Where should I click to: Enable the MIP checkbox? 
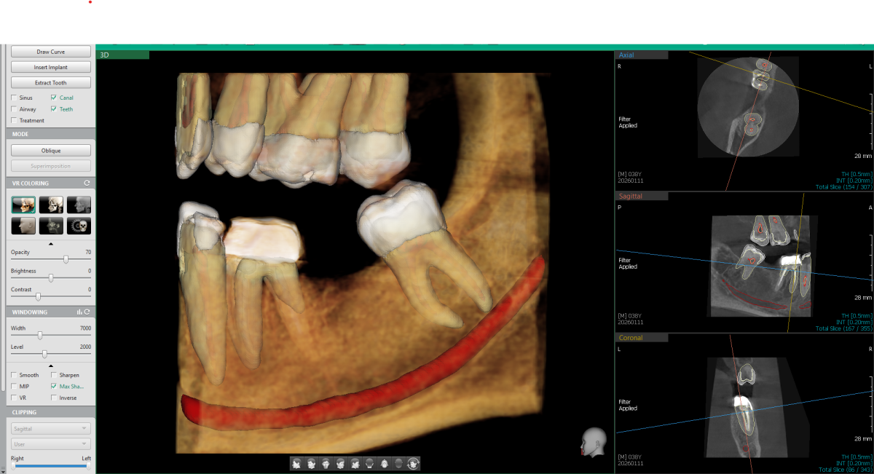13,386
